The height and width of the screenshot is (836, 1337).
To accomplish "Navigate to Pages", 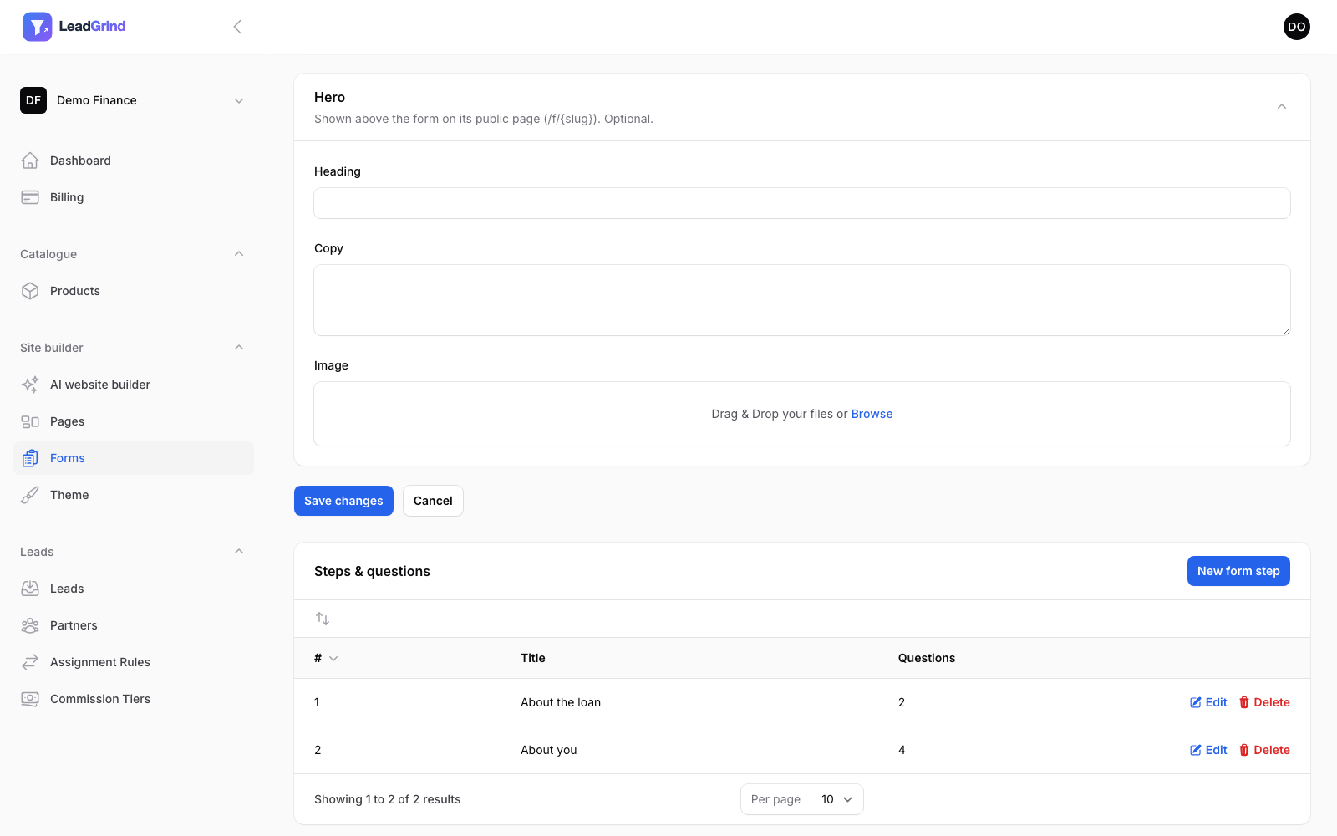I will [134, 421].
